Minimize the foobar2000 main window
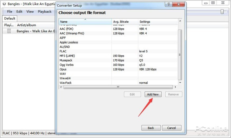Viewport: 231px width, 138px height. 206,3
